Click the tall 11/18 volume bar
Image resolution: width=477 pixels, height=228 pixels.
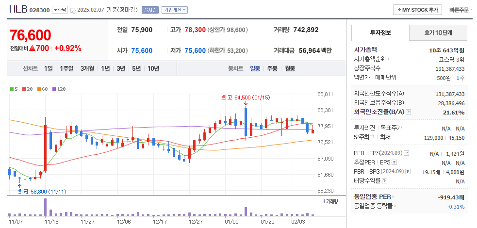[45, 207]
